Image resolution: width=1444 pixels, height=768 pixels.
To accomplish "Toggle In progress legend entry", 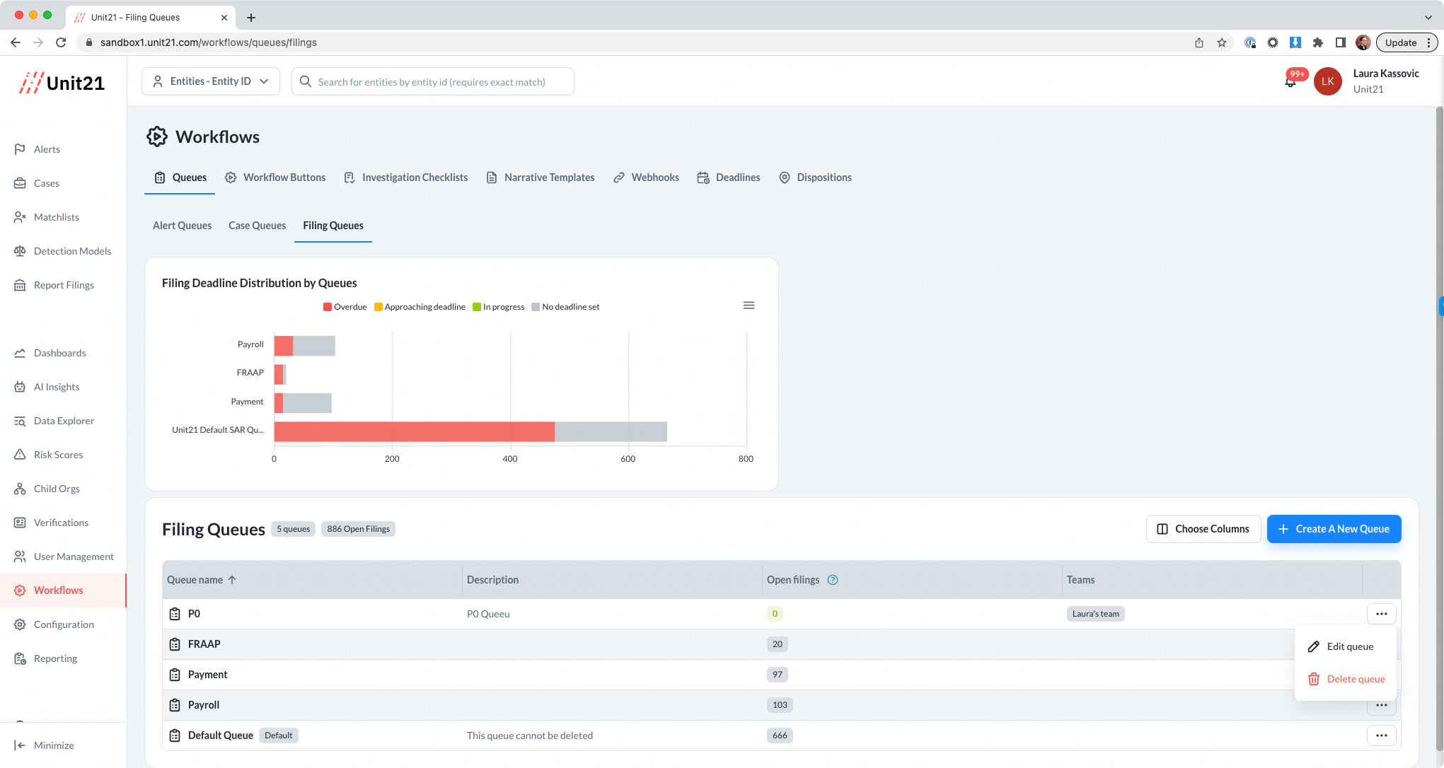I will click(499, 307).
